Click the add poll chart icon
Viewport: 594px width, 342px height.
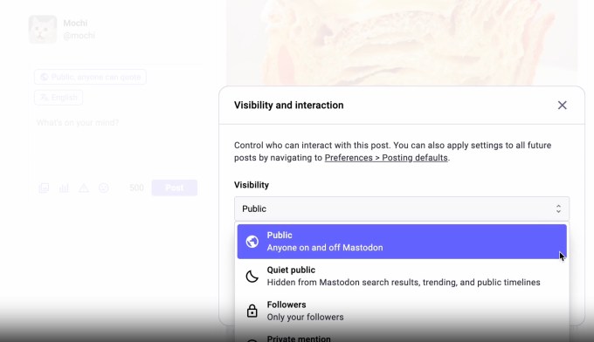[64, 188]
